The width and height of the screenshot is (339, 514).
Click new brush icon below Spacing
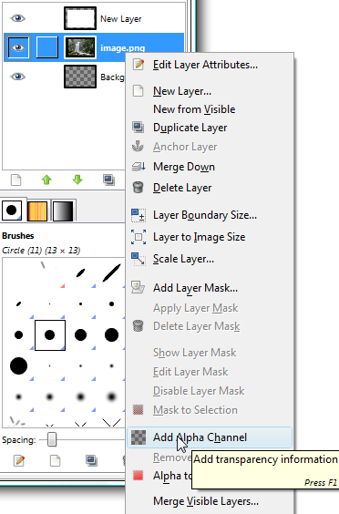[x=55, y=460]
